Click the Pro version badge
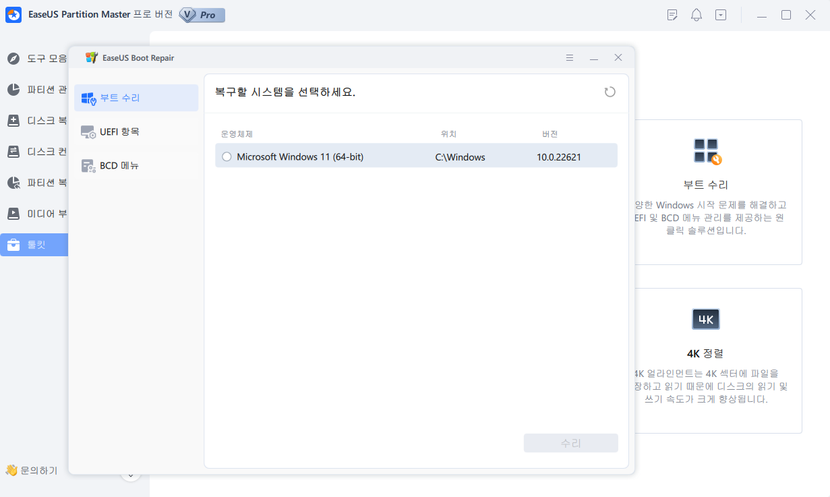Screen dimensions: 830x497 (202, 15)
